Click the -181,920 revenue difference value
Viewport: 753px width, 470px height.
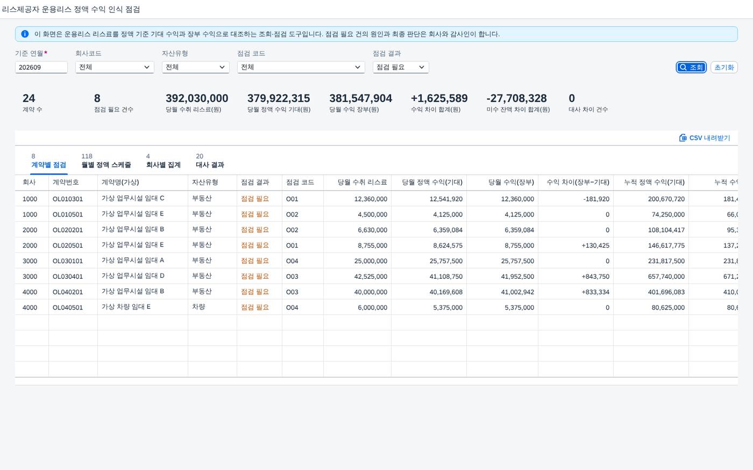[596, 199]
